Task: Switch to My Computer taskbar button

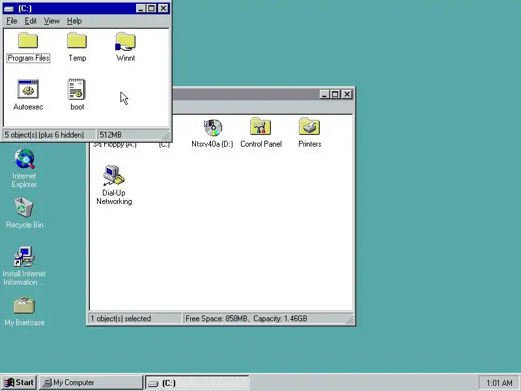Action: (91, 383)
